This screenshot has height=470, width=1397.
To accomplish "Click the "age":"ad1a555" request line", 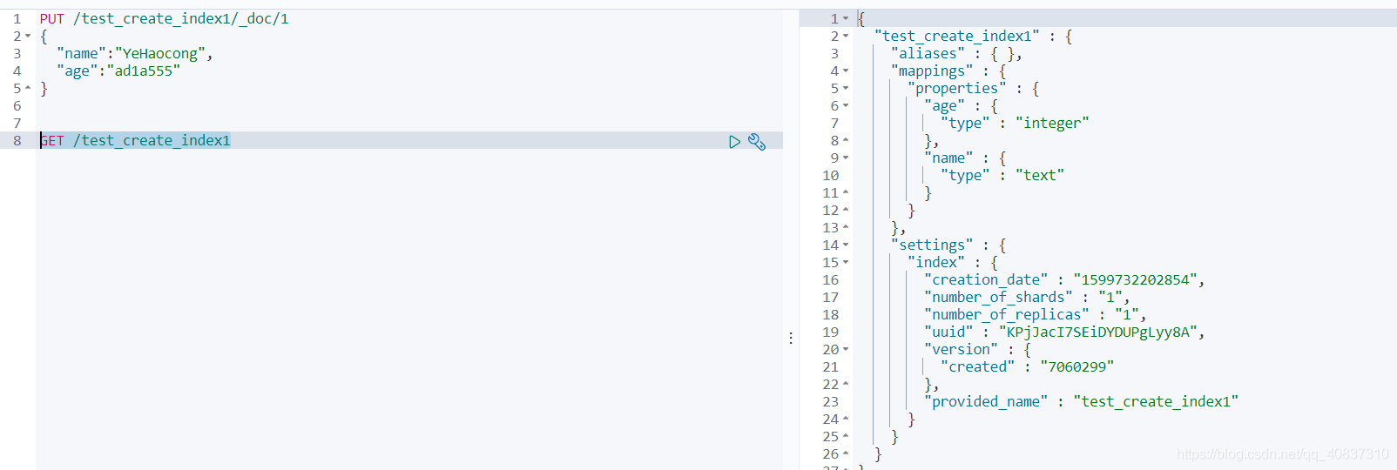I will coord(118,70).
